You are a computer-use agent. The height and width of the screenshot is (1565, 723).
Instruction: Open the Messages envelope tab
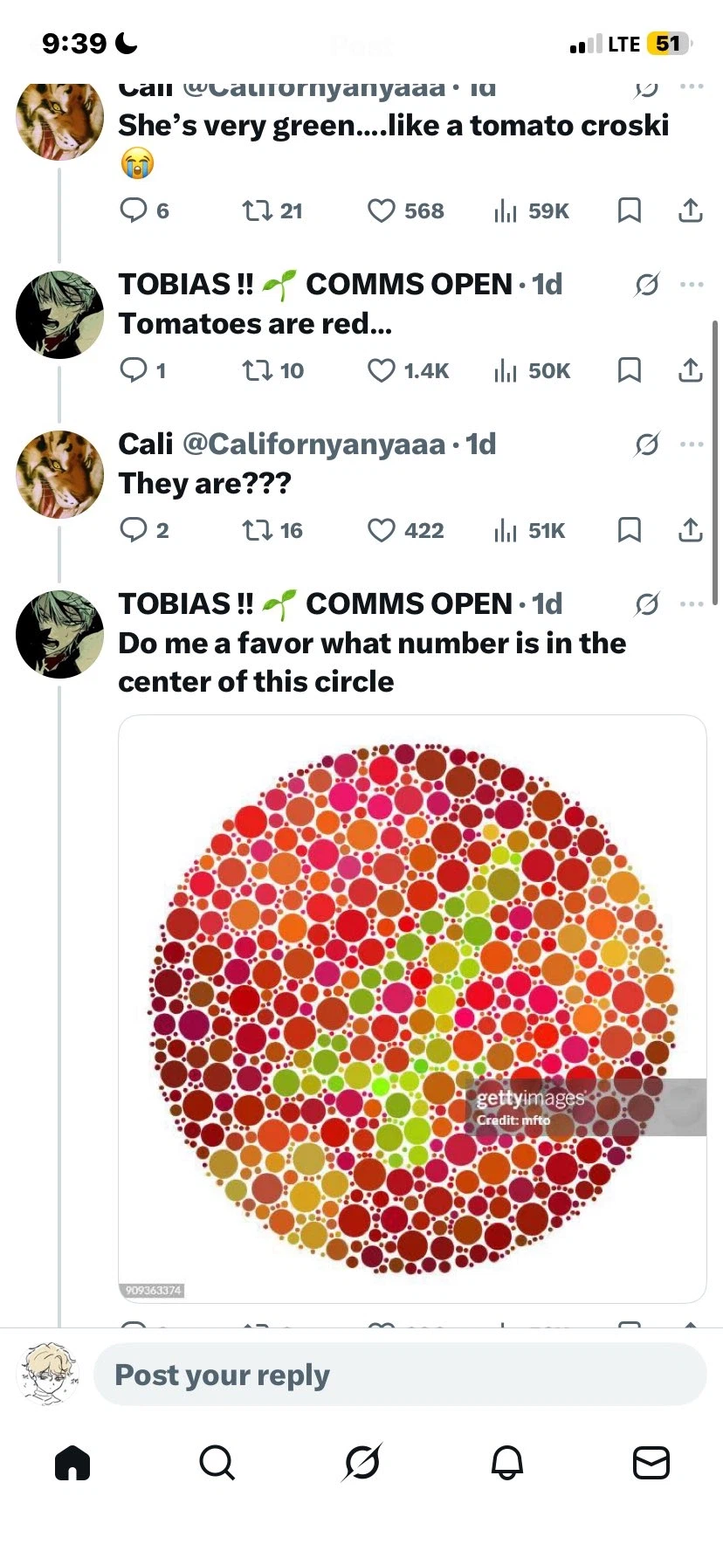[x=651, y=1462]
